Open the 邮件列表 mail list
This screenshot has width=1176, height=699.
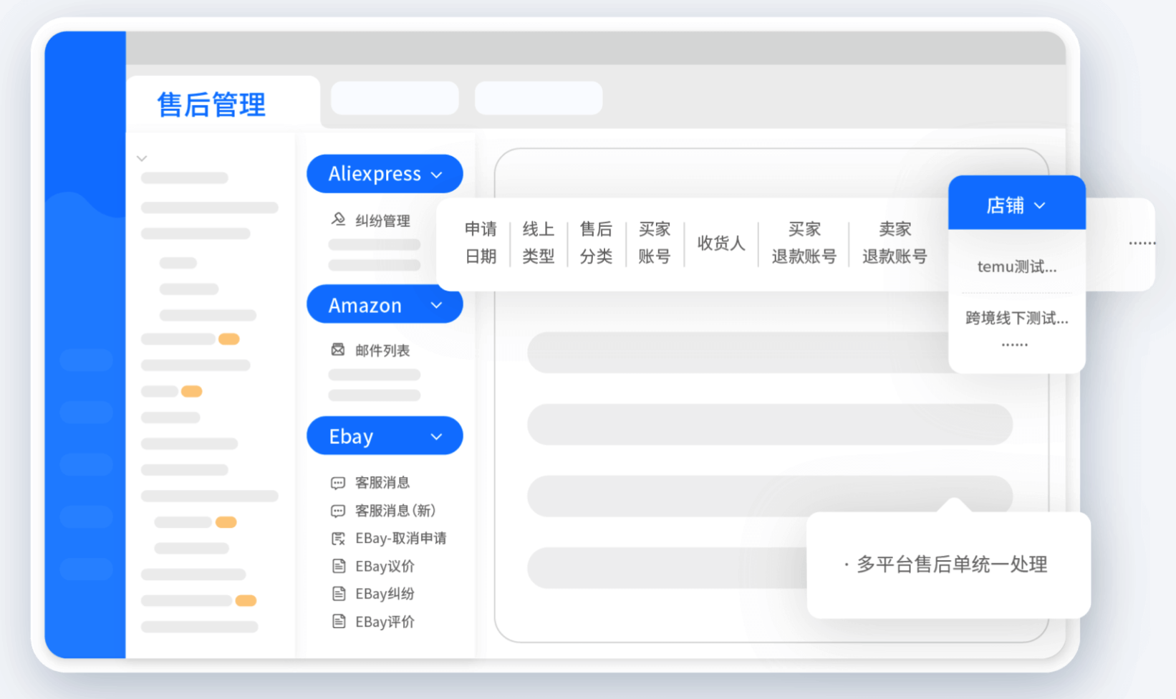coord(382,350)
